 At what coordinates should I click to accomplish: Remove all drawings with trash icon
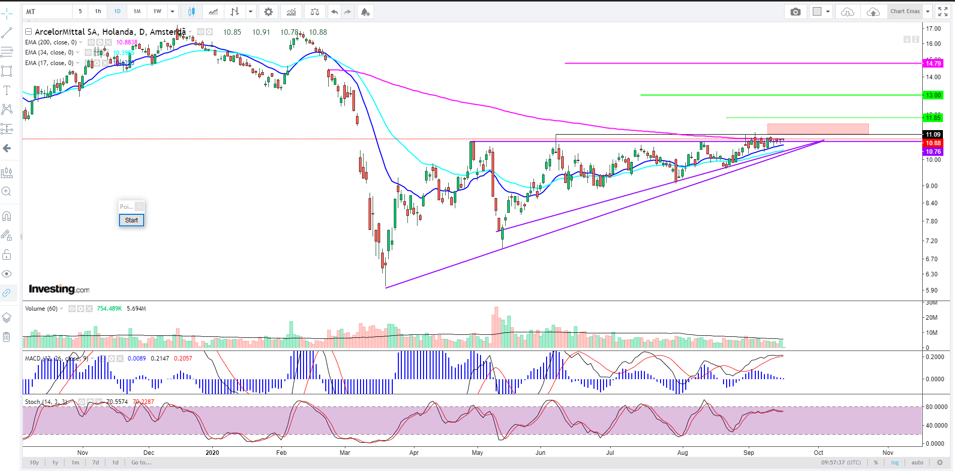click(7, 337)
